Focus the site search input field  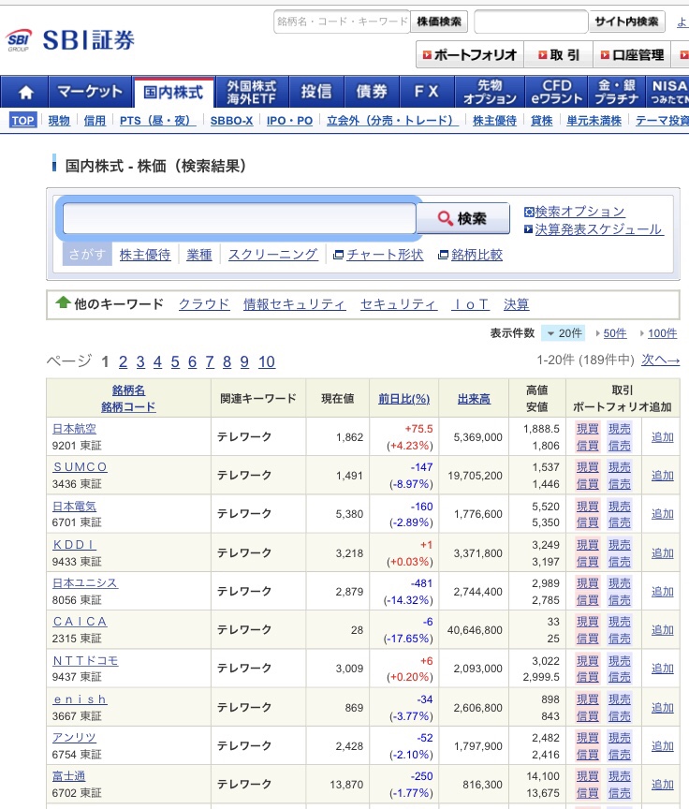(x=531, y=22)
